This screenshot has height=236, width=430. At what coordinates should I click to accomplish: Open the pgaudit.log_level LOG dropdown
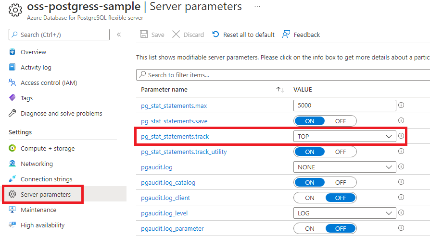click(345, 213)
